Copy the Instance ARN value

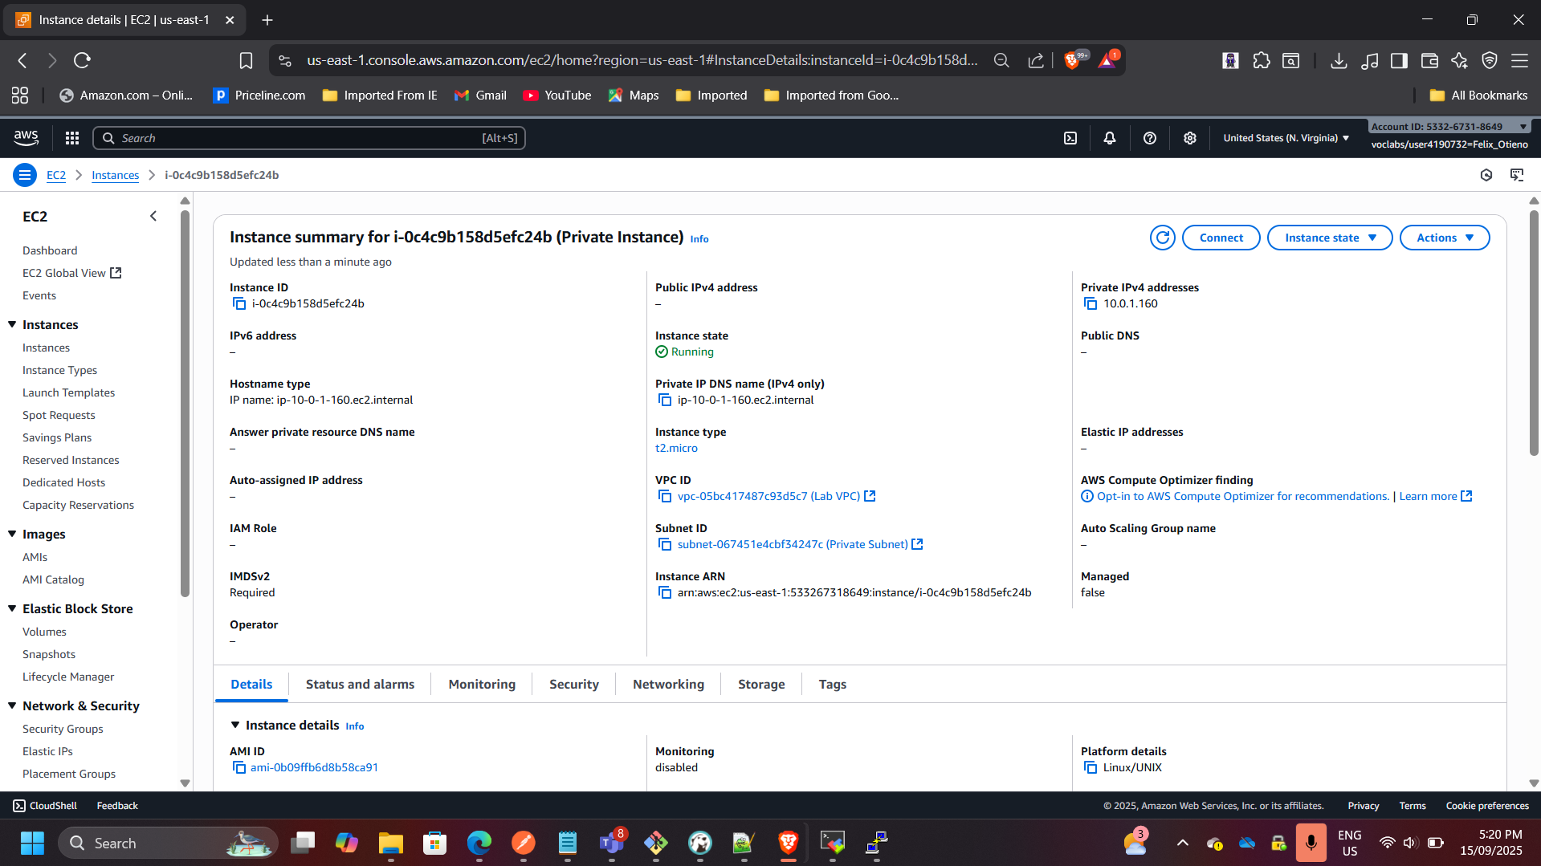pyautogui.click(x=664, y=592)
